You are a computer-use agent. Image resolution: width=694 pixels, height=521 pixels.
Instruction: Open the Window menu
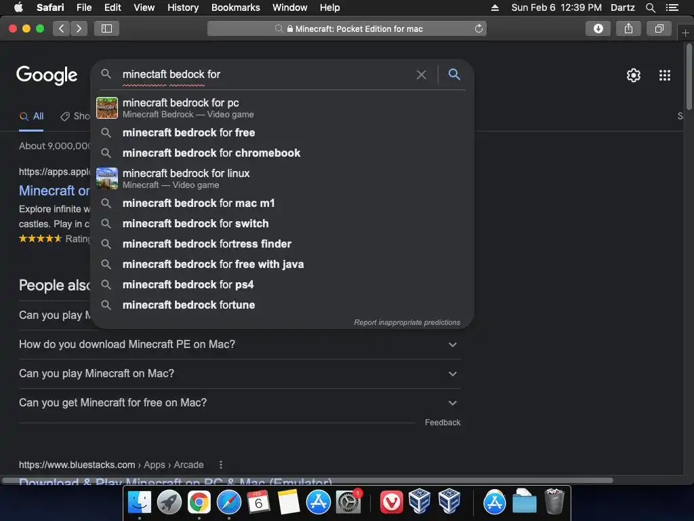(289, 7)
